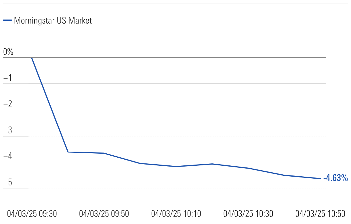Click the line's data point above 09:50
The image size is (351, 224).
coord(104,153)
